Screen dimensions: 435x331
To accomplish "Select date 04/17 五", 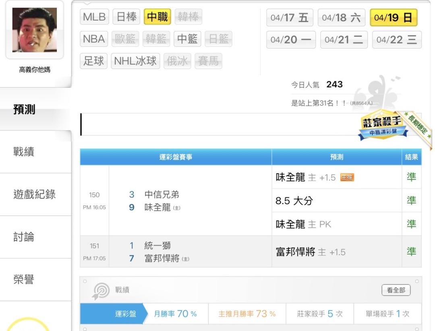I will 290,18.
